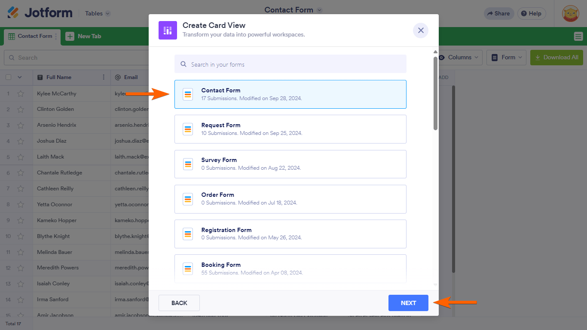Click the Request Form list icon
This screenshot has width=587, height=330.
[x=188, y=129]
